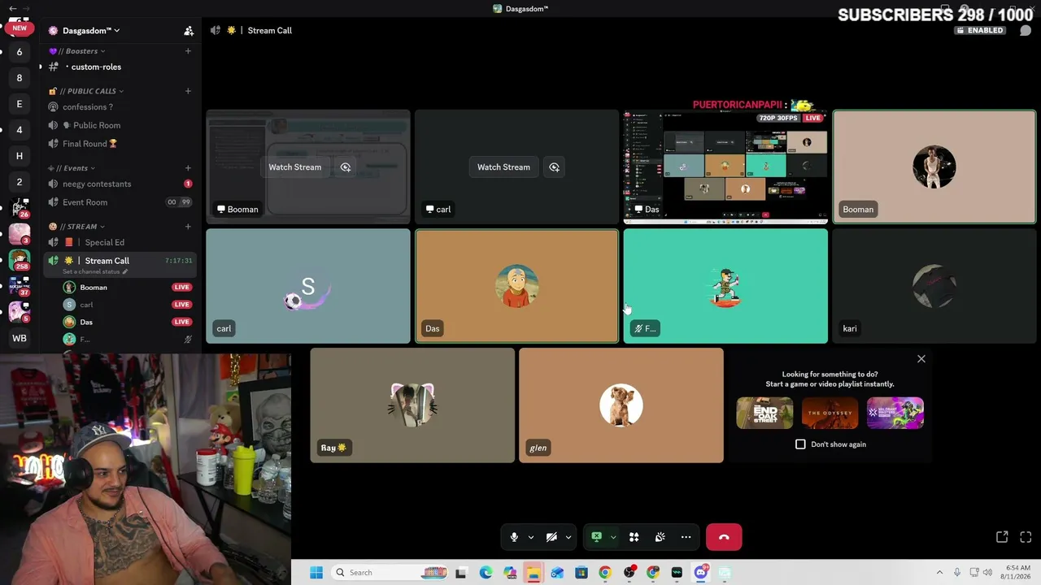Open the WB server icon
1041x585 pixels.
(20, 338)
